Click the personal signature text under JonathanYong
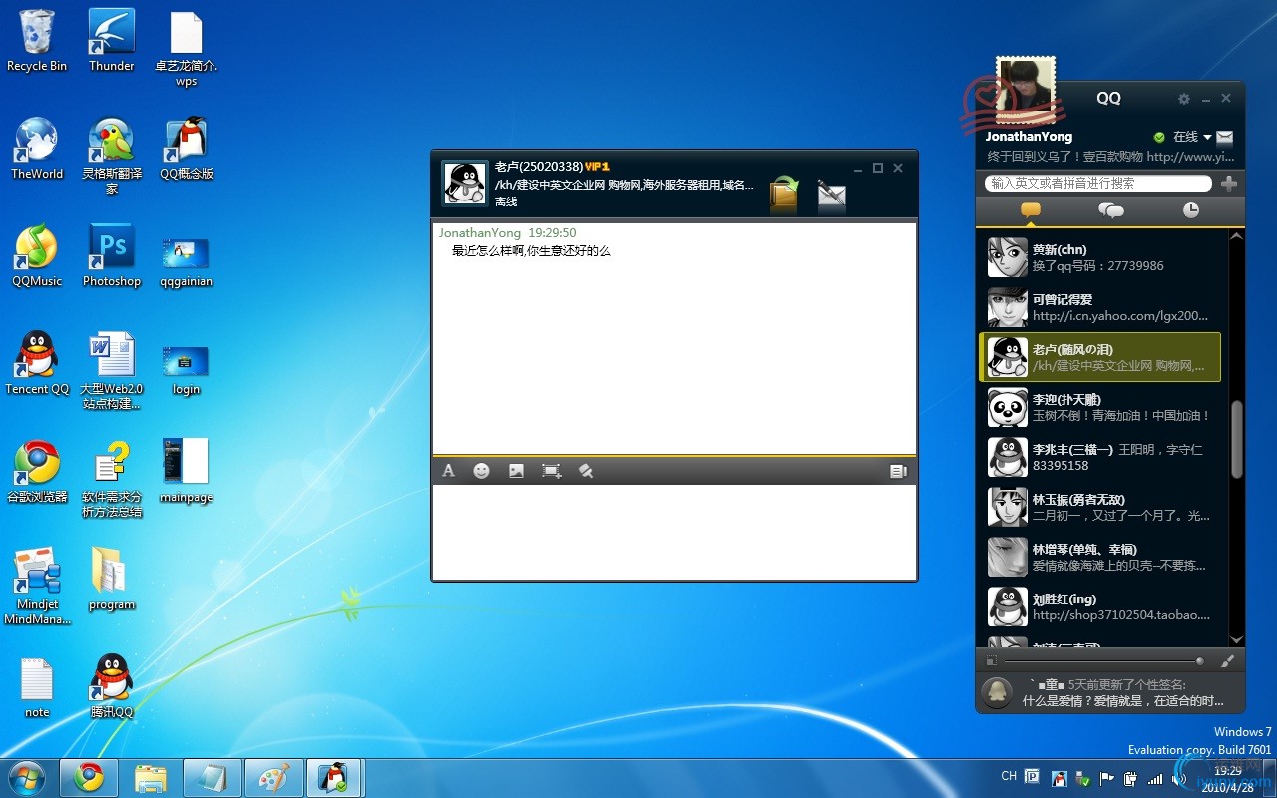Image resolution: width=1277 pixels, height=798 pixels. click(1110, 157)
